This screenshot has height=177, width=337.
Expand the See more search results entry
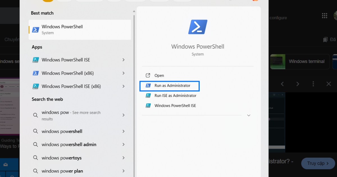pyautogui.click(x=123, y=115)
